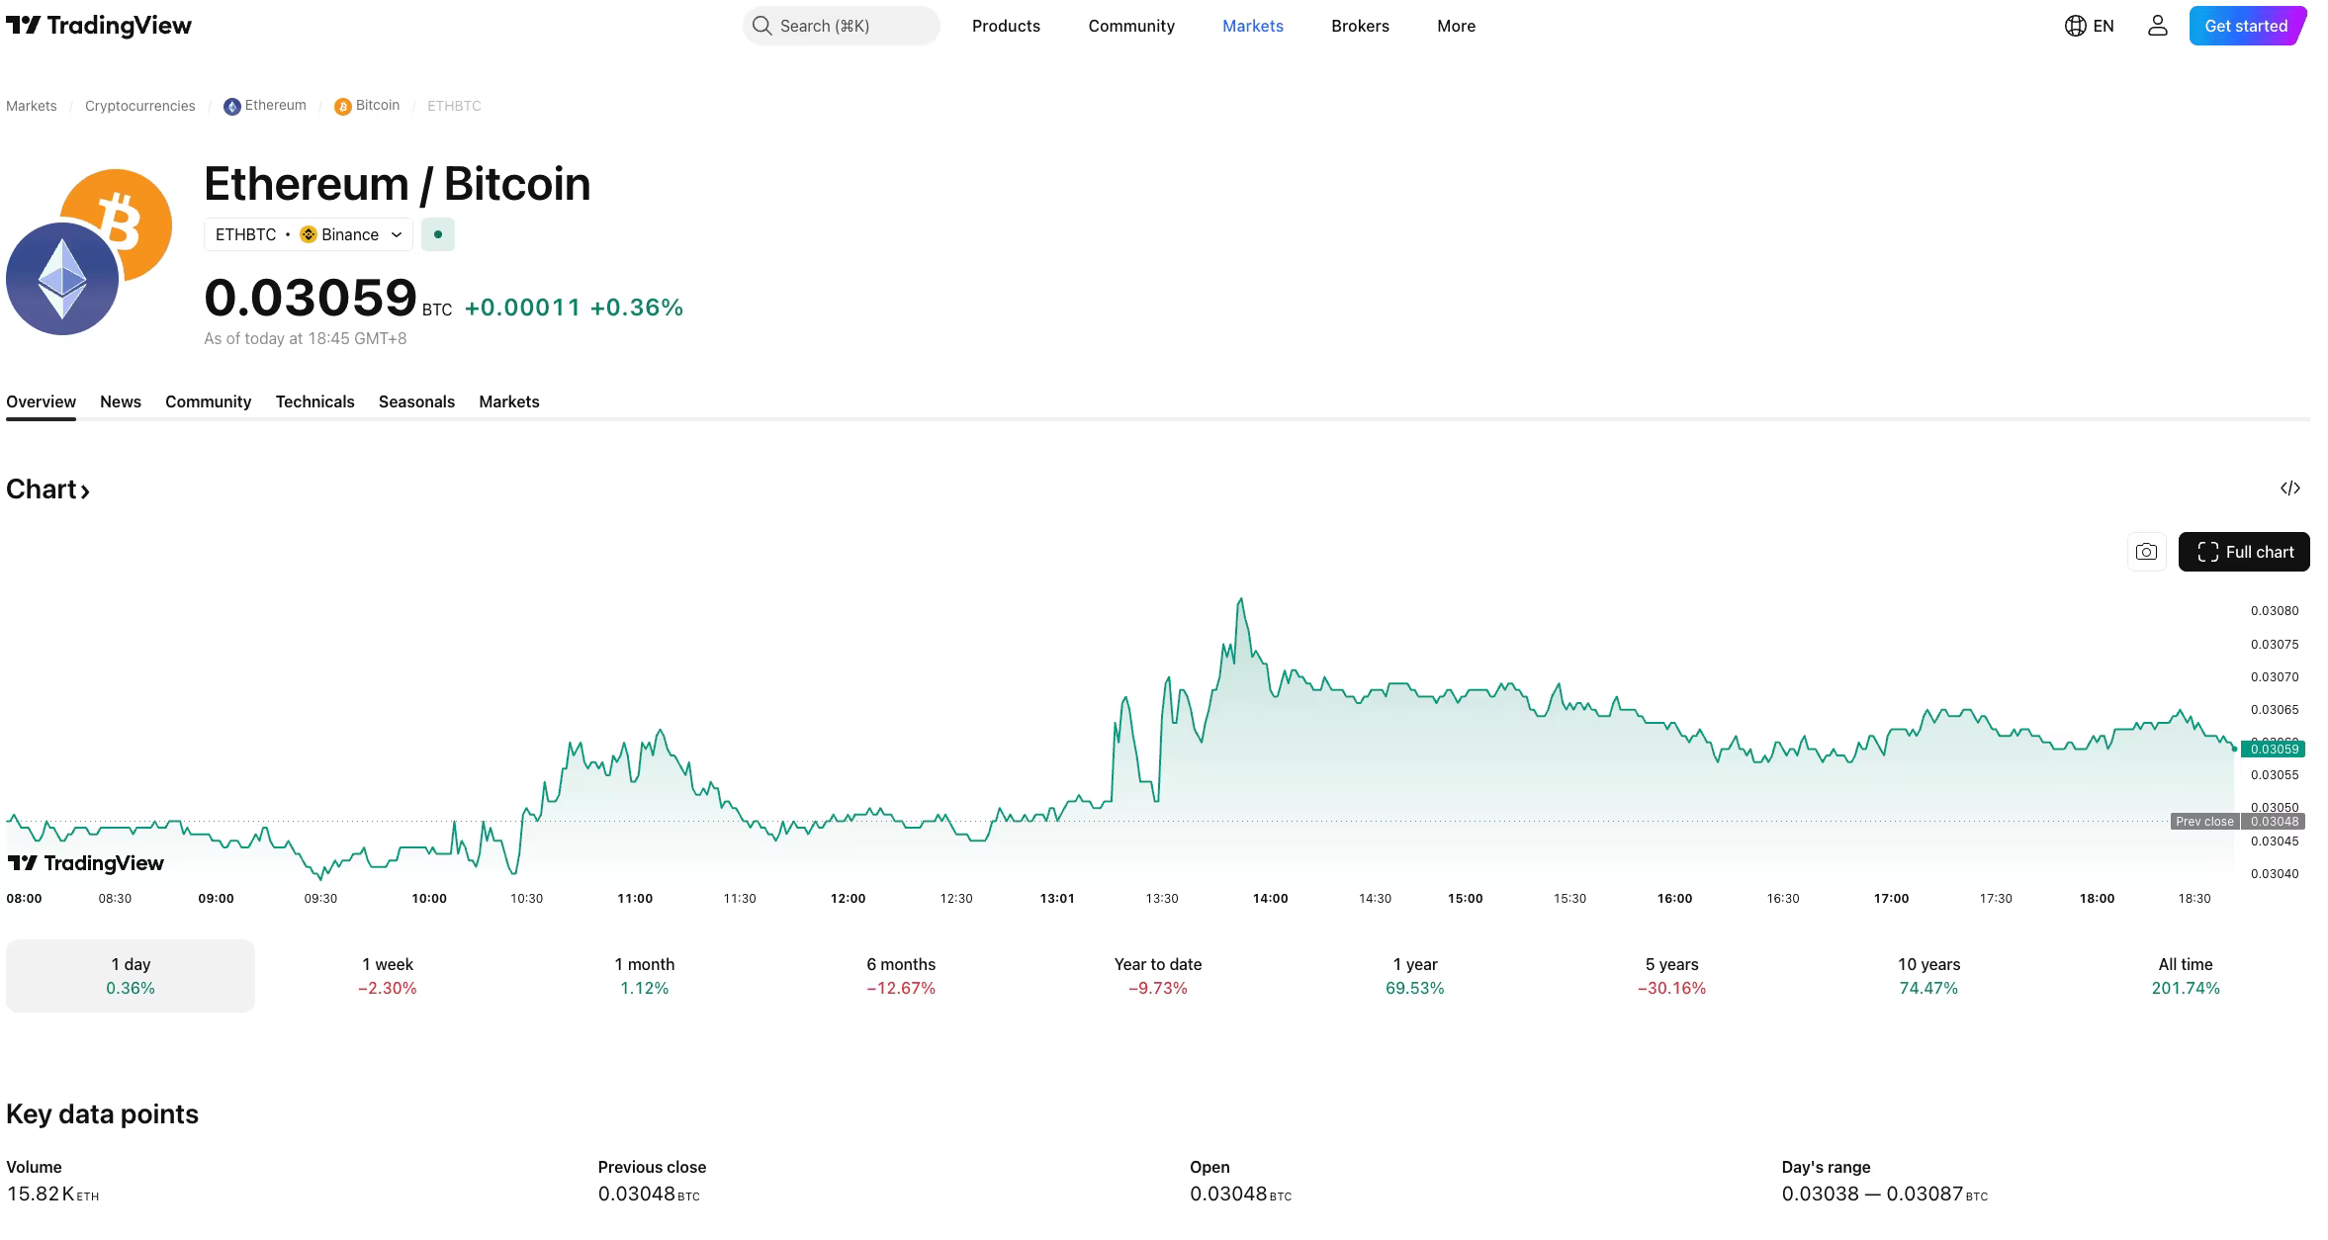Click the Volume value 15.82 K

(52, 1194)
